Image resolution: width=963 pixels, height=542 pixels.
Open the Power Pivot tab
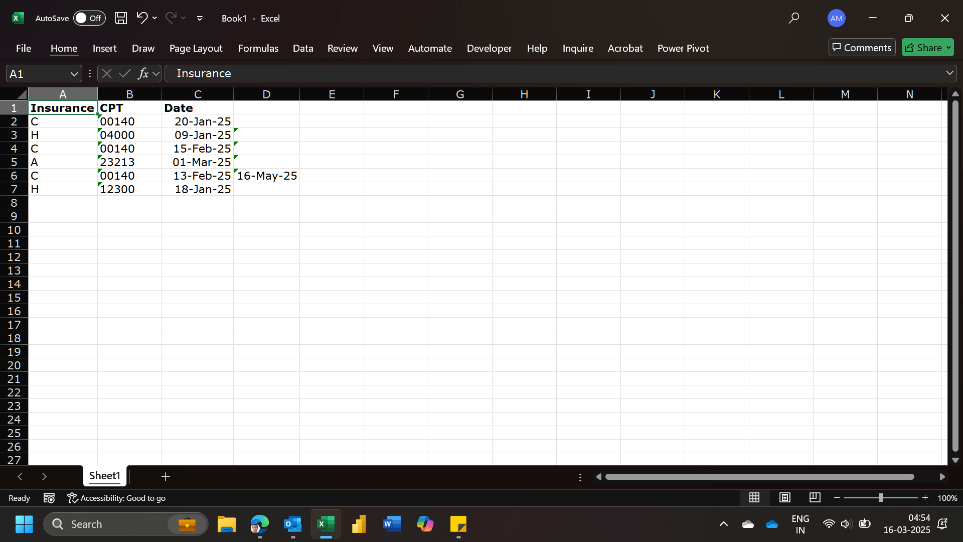click(x=683, y=48)
